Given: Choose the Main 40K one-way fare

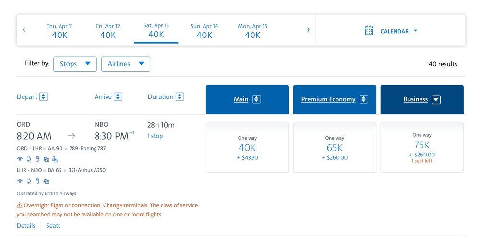Looking at the screenshot, I should pyautogui.click(x=247, y=148).
